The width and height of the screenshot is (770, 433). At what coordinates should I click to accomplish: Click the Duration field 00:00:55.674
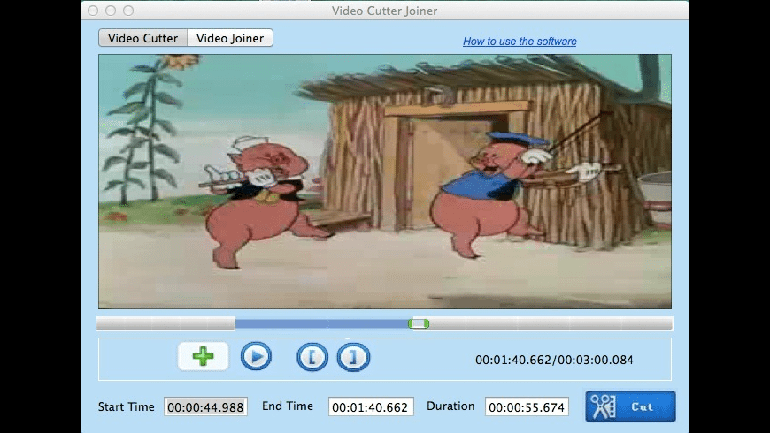[x=527, y=407]
